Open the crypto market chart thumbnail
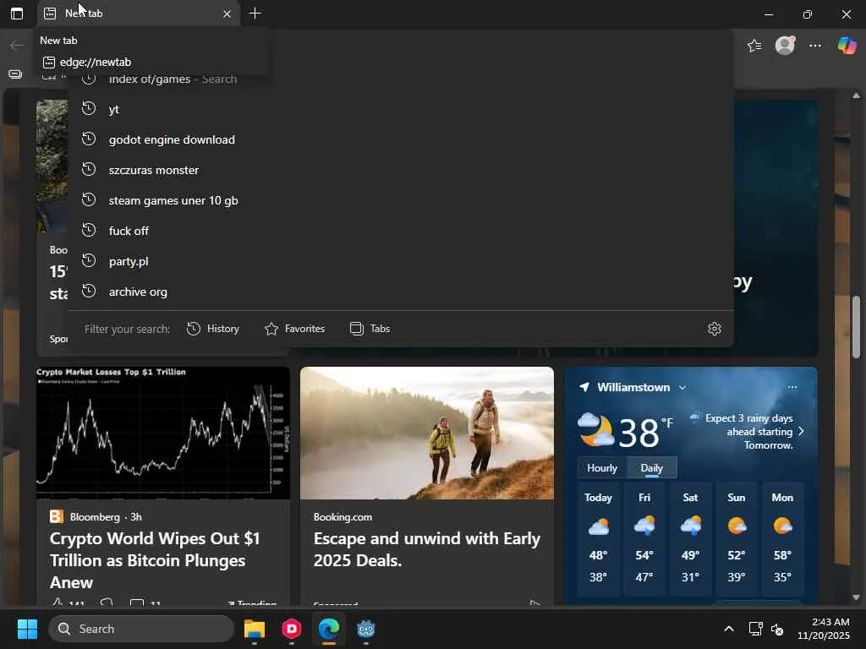The image size is (866, 649). [x=163, y=434]
